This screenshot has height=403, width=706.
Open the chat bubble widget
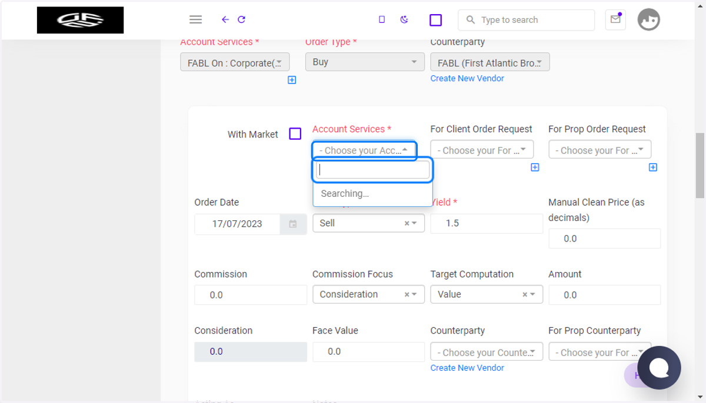coord(659,368)
